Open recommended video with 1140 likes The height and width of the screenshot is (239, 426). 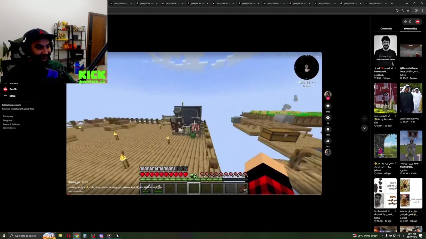coord(385,146)
